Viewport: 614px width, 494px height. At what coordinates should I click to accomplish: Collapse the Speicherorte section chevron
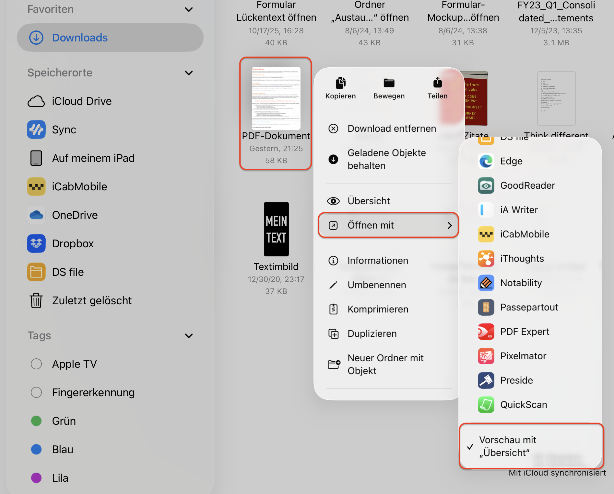coord(189,73)
